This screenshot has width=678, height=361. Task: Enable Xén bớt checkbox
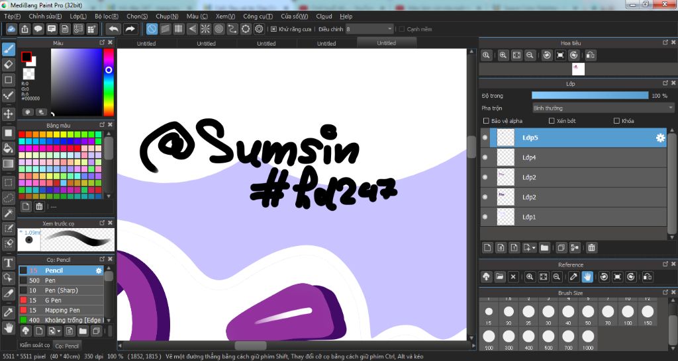click(x=552, y=121)
